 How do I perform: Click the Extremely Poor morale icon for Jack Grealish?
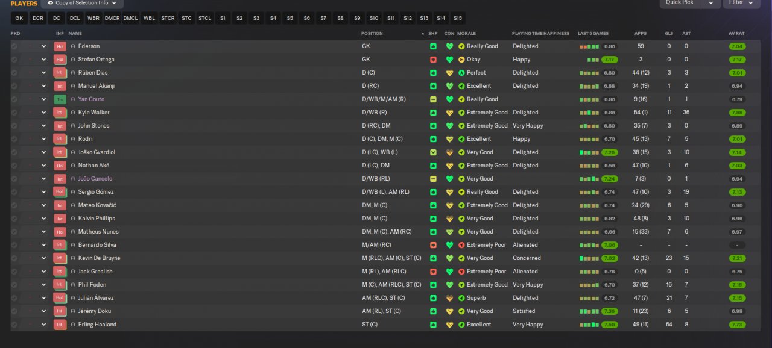click(x=461, y=272)
